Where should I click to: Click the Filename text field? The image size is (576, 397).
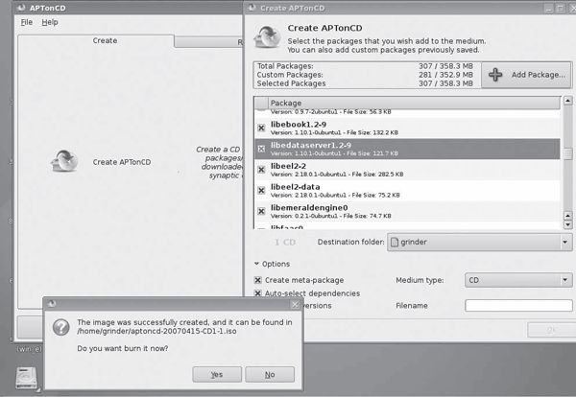517,305
